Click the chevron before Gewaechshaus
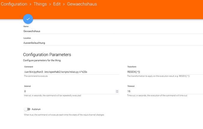This screenshot has height=129, width=203. click(x=64, y=4)
